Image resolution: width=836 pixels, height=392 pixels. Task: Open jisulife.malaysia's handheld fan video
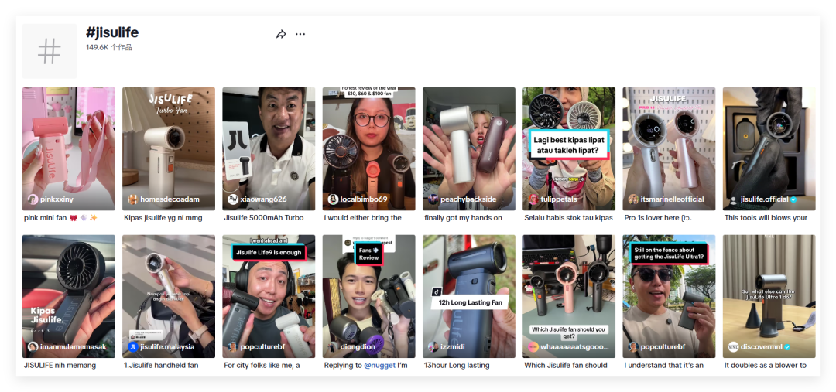[169, 296]
